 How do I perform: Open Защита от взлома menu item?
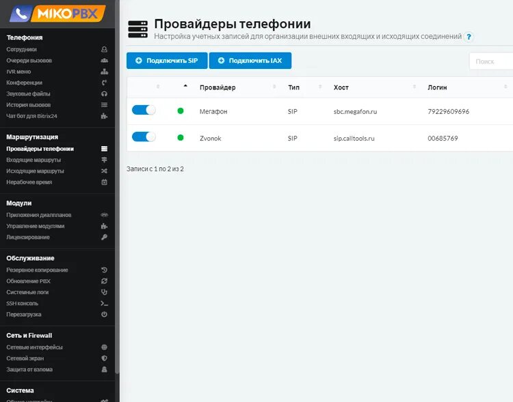pos(29,369)
